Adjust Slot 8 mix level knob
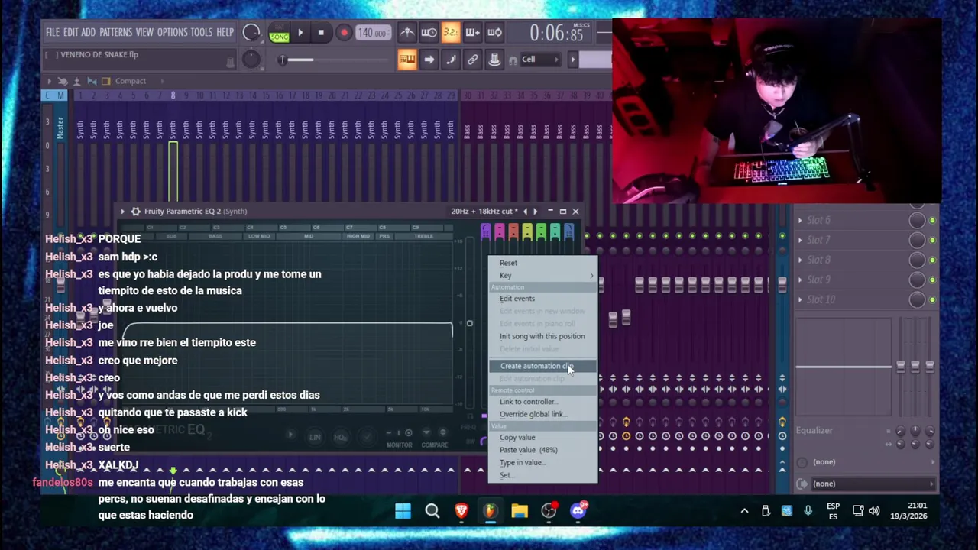The height and width of the screenshot is (550, 978). click(x=917, y=260)
